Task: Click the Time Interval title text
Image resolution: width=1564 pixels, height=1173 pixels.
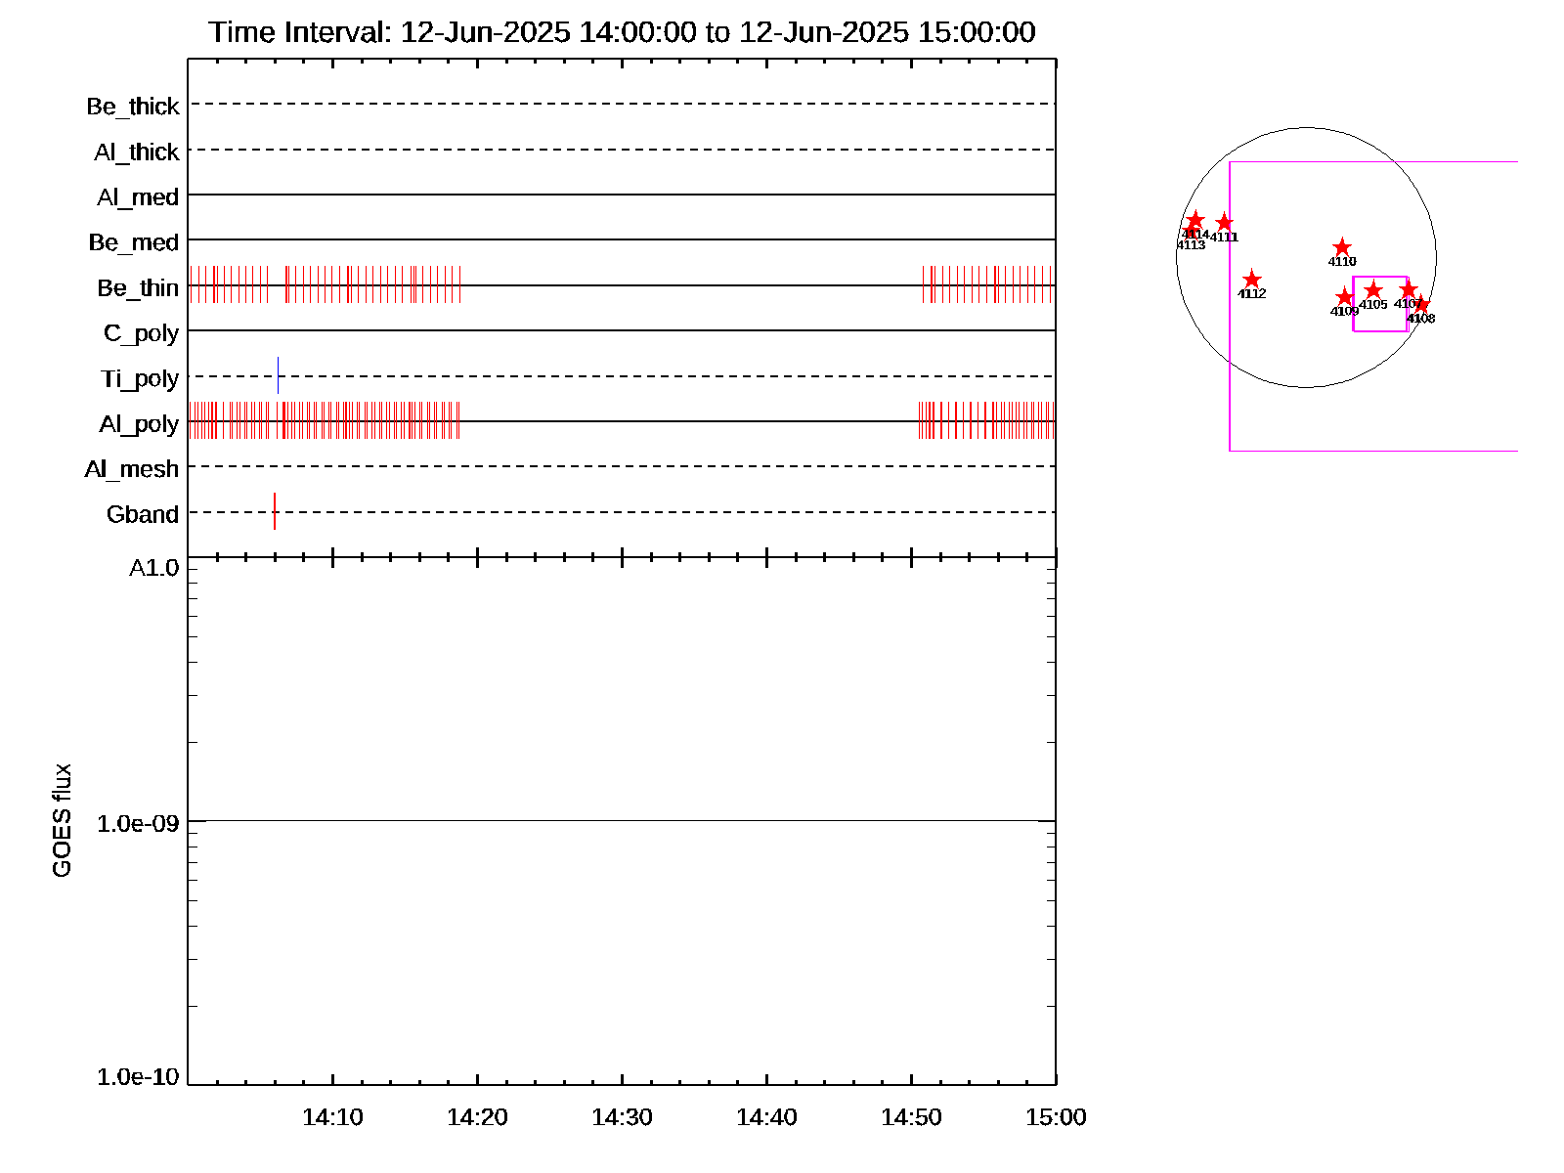Action: pos(622,32)
